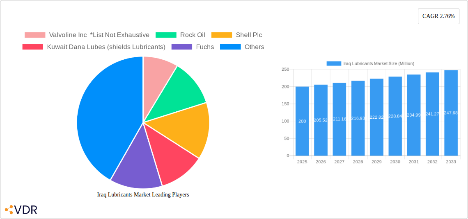Click the 2032 bar showing 241.27

point(432,114)
